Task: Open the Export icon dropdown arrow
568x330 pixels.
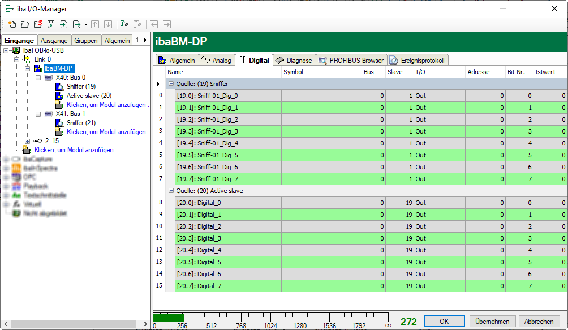Action: 85,25
